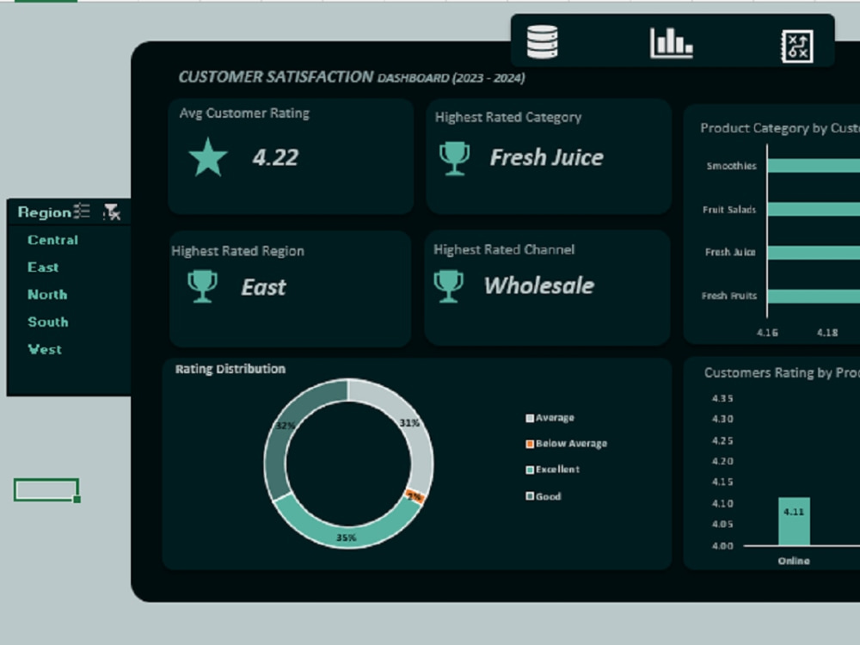Select the Fresh Juice bar in chart
Screen dimensions: 860x645
814,252
